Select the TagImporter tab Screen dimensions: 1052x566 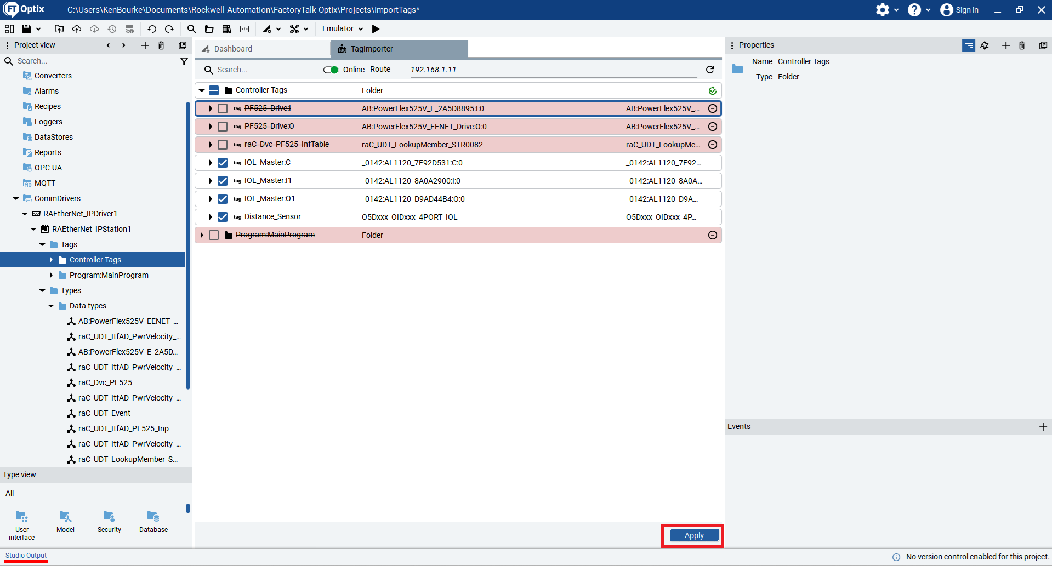pos(400,49)
